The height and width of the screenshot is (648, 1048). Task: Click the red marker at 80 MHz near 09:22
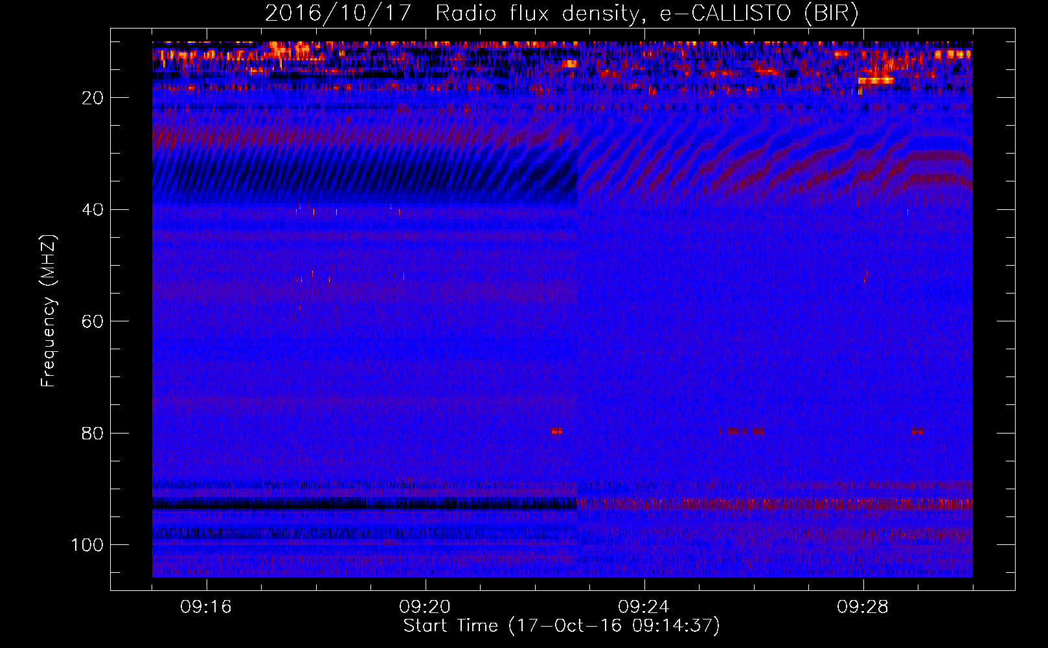[556, 431]
